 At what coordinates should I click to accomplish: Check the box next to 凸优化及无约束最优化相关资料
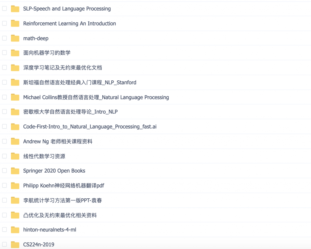click(x=5, y=215)
